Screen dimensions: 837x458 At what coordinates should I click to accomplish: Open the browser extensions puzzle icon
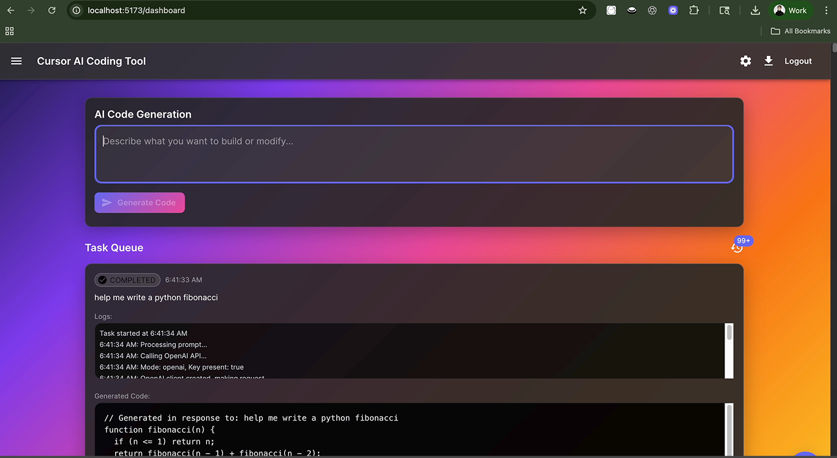click(x=694, y=10)
